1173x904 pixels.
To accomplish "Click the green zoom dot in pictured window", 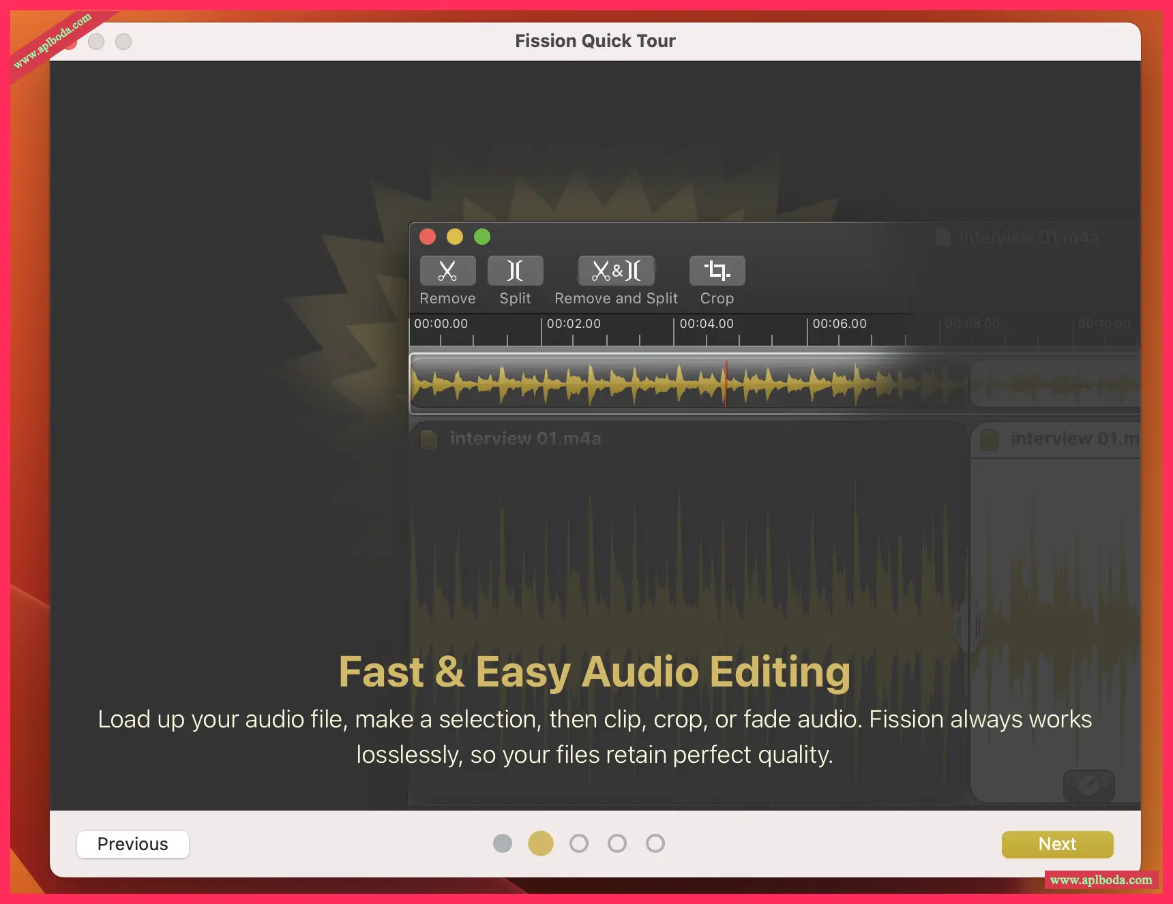I will click(482, 237).
